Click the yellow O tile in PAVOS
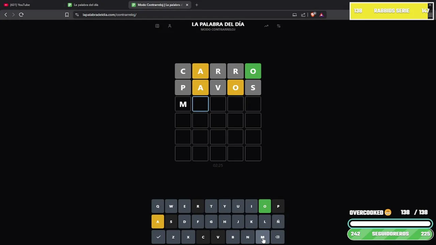This screenshot has width=436, height=245. [x=235, y=88]
